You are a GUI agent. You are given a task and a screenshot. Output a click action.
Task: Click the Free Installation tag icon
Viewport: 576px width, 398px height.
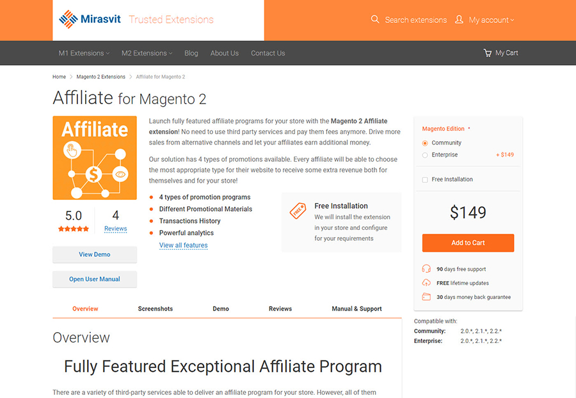[298, 211]
